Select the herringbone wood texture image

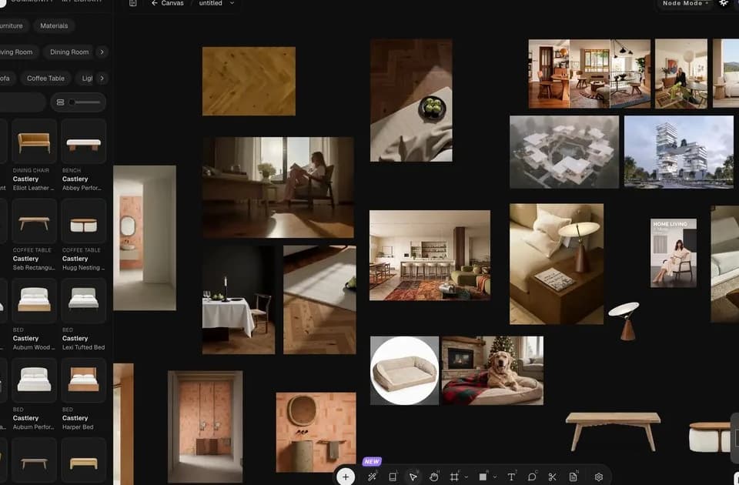tap(249, 81)
